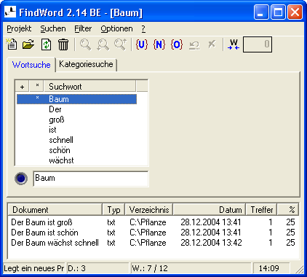Click the refresh document icon with green arrows
Viewport: 307px width, 277px height.
pos(46,44)
